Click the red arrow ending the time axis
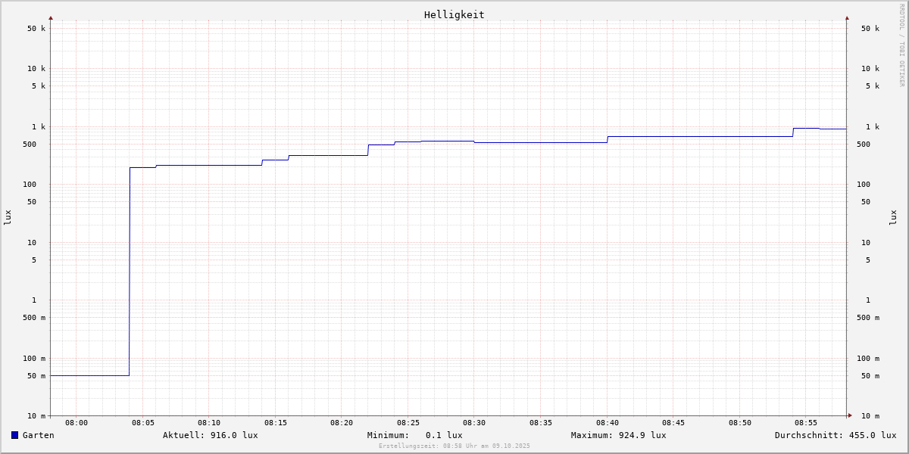Screen dimensions: 909x454 point(850,415)
